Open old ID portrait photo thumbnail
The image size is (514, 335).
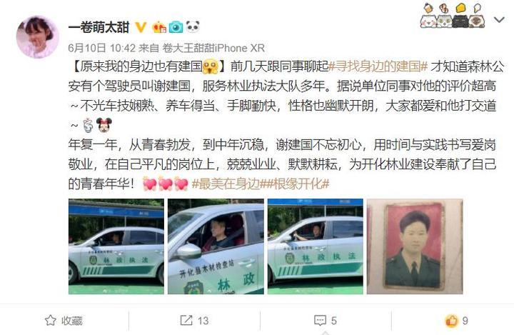[415, 246]
